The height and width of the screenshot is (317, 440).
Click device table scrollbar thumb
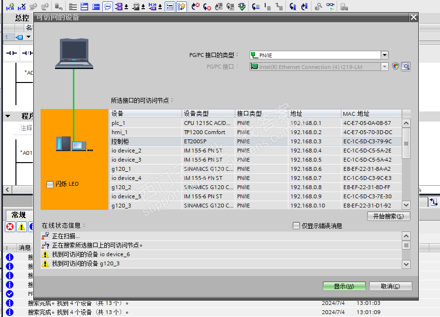click(x=406, y=143)
